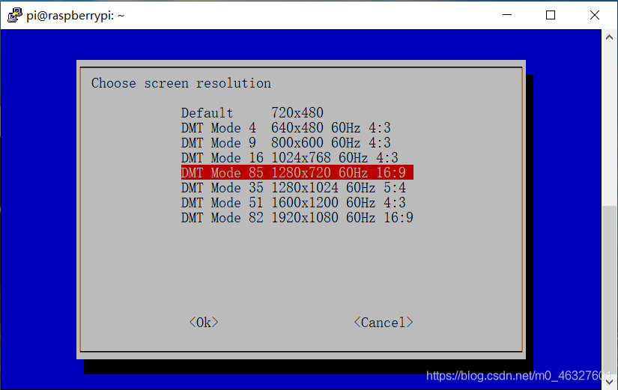
Task: Select highlighted DMT Mode 85 1280x720
Action: coord(297,173)
